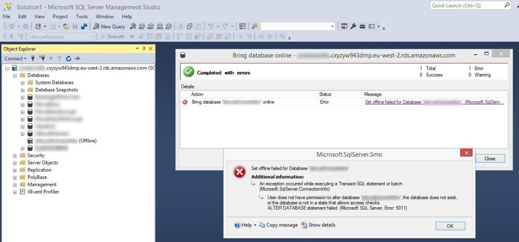This screenshot has width=519, height=242.
Task: Click the Execute button
Action: [113, 36]
